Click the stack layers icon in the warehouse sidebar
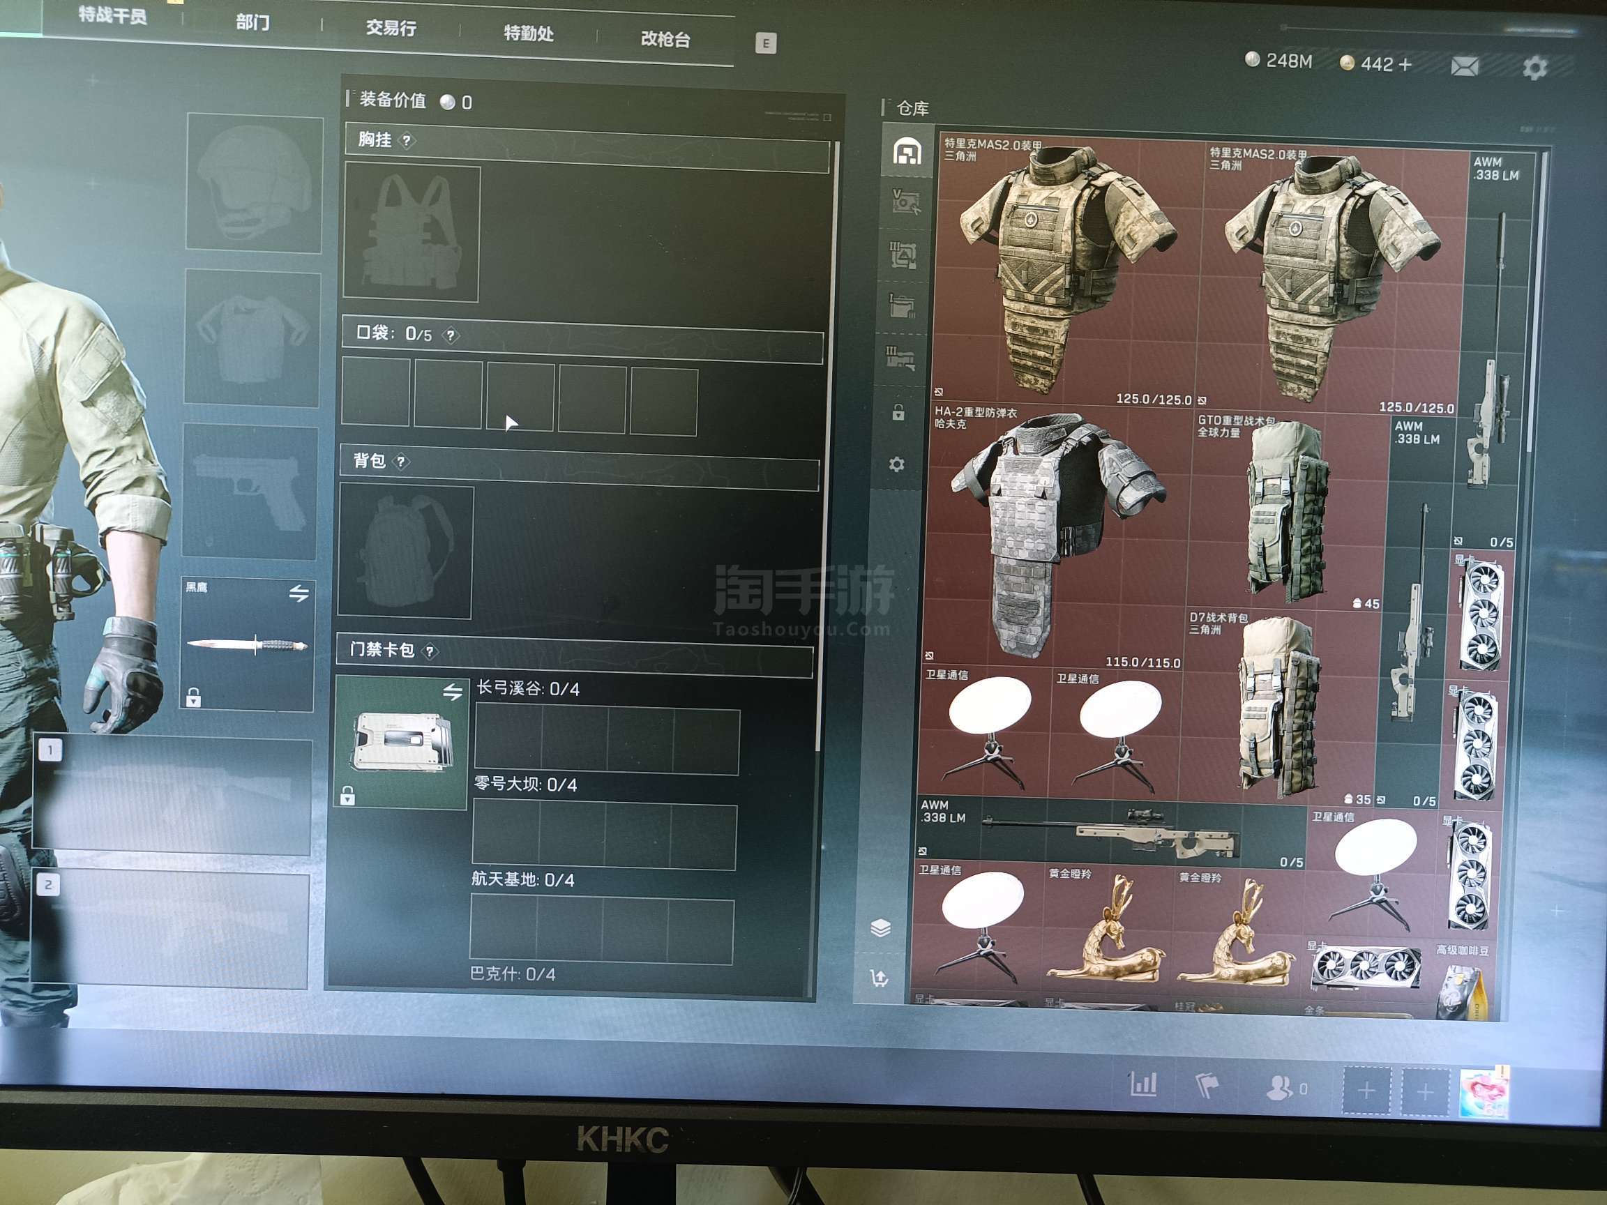 880,927
